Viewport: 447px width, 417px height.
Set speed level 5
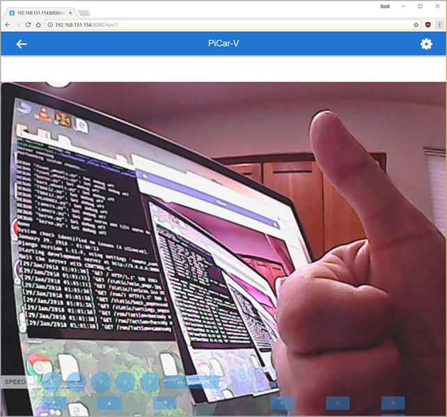click(x=150, y=381)
